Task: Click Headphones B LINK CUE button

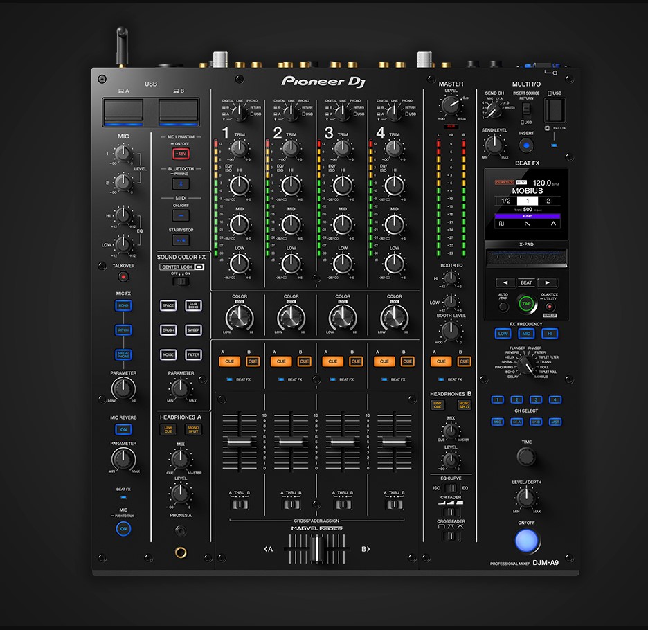Action: point(438,405)
